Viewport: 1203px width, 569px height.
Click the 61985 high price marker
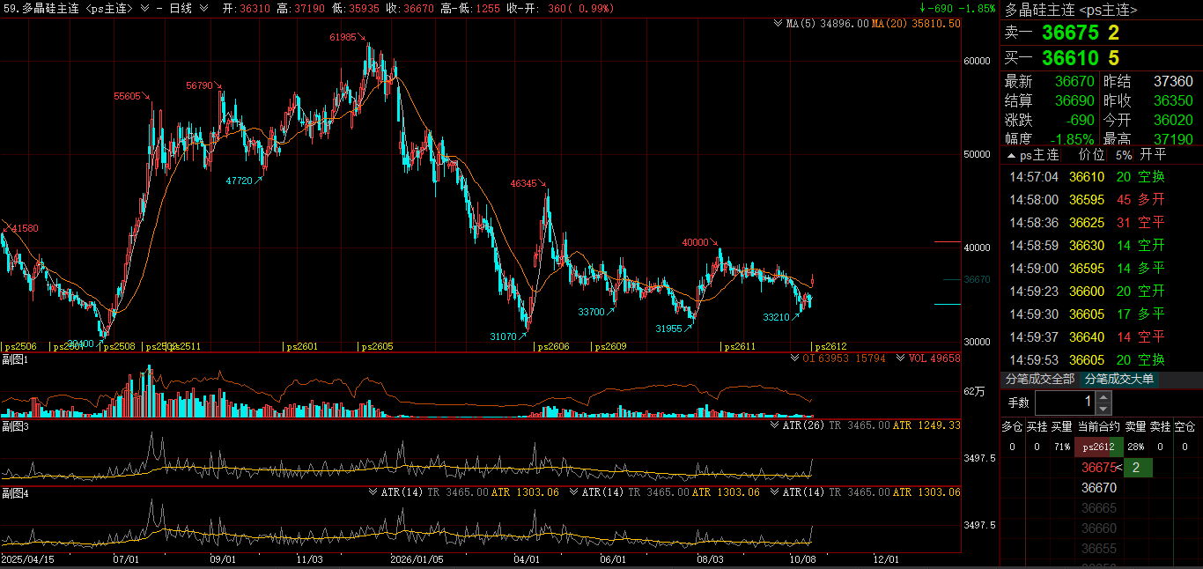click(x=343, y=37)
